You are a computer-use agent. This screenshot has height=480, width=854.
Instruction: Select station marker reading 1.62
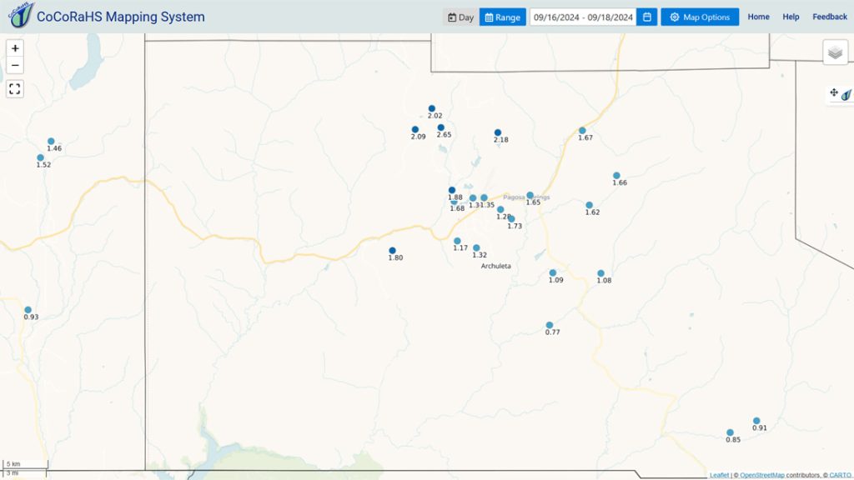point(590,205)
